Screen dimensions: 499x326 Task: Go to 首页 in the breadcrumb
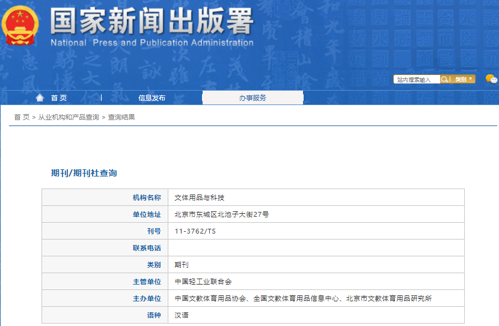(22, 117)
